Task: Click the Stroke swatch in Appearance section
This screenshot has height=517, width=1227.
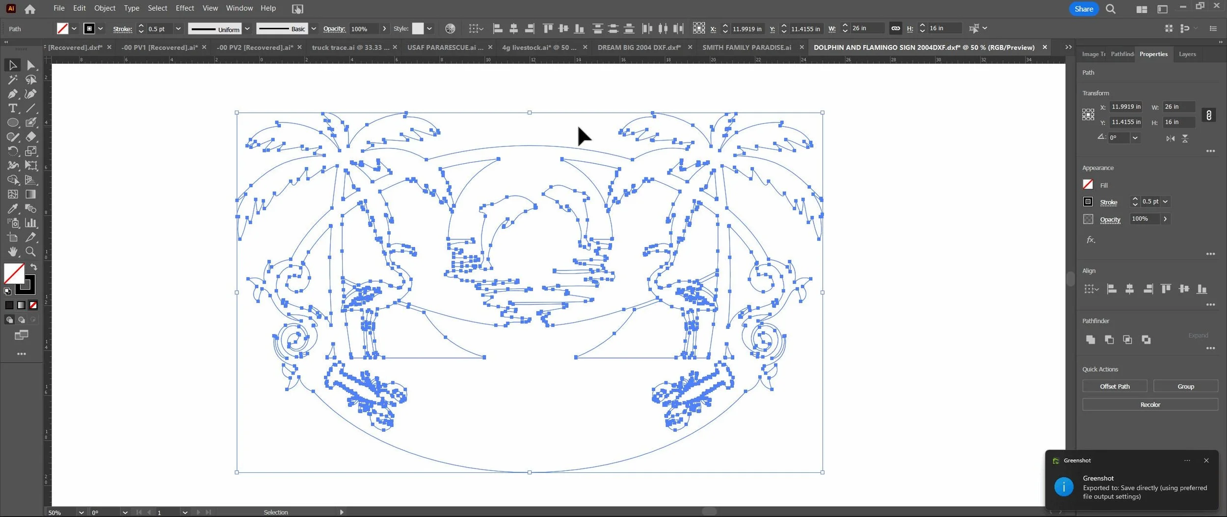Action: coord(1088,202)
